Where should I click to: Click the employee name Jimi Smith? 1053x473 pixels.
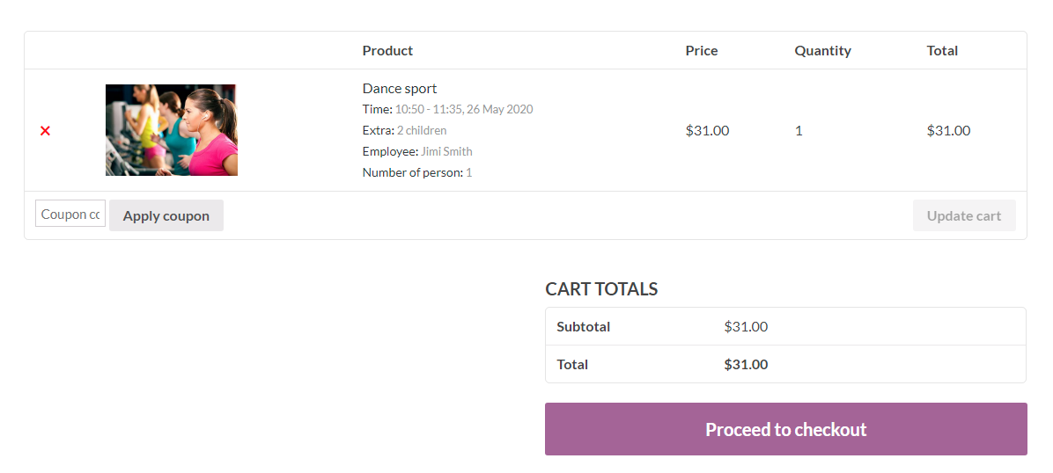point(446,152)
